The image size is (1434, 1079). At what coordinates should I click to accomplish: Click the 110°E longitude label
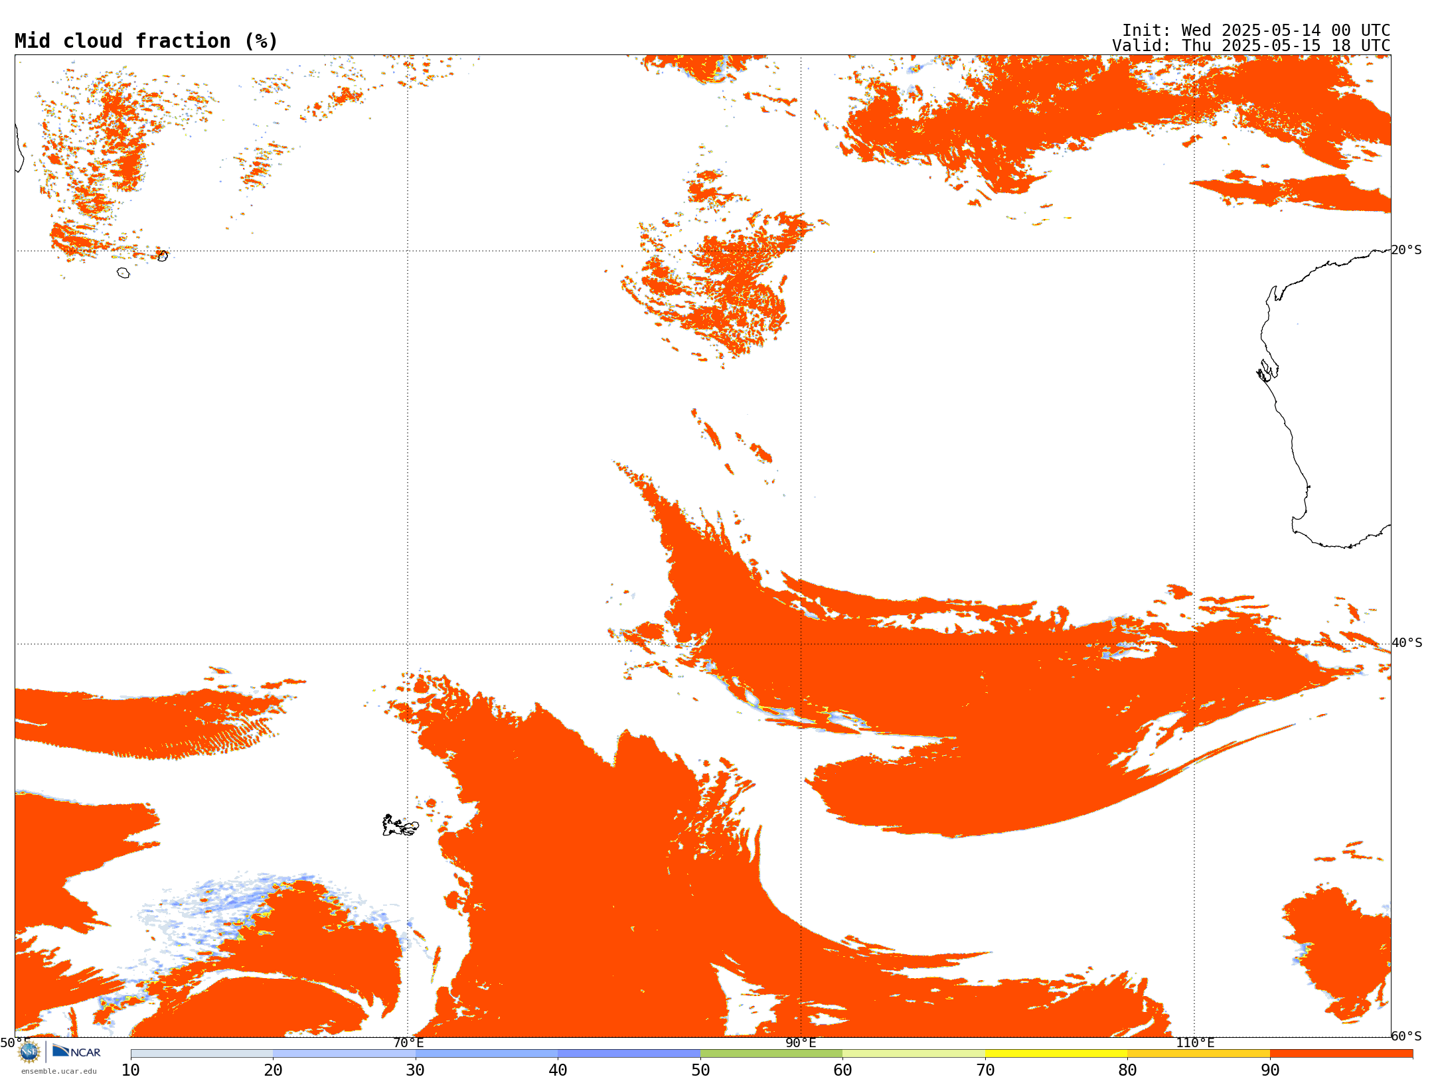(1195, 1043)
